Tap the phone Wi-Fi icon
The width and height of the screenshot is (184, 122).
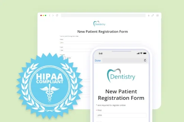(x=141, y=53)
